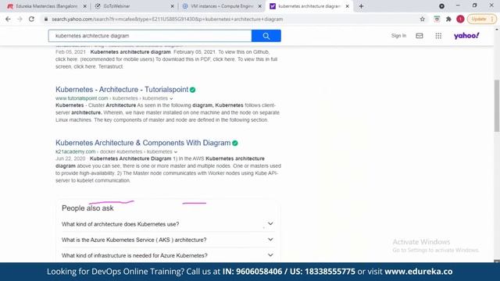Open the Chrome profile avatar
Screen dimensions: 500x281
click(x=460, y=19)
